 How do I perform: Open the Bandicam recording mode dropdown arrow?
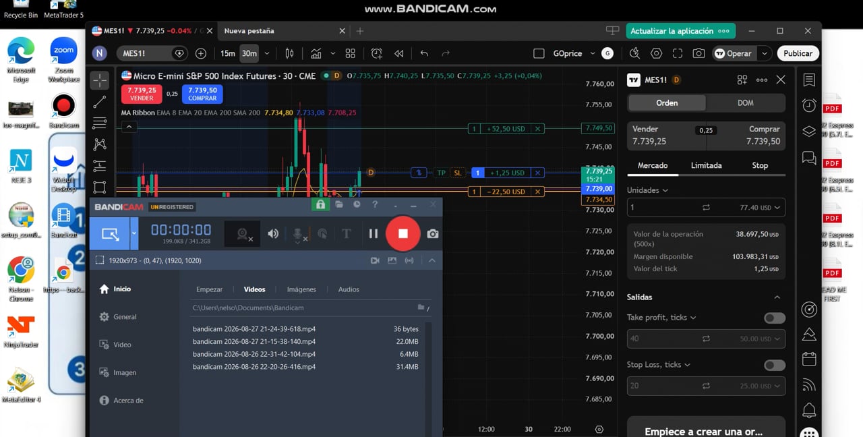coord(133,234)
